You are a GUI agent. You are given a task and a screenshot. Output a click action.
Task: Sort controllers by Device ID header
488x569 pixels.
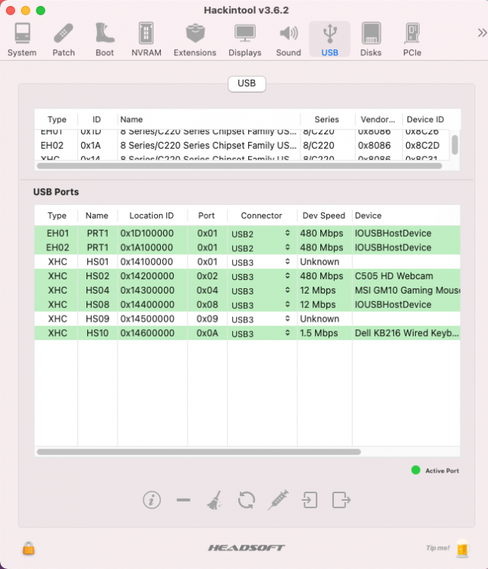tap(425, 119)
